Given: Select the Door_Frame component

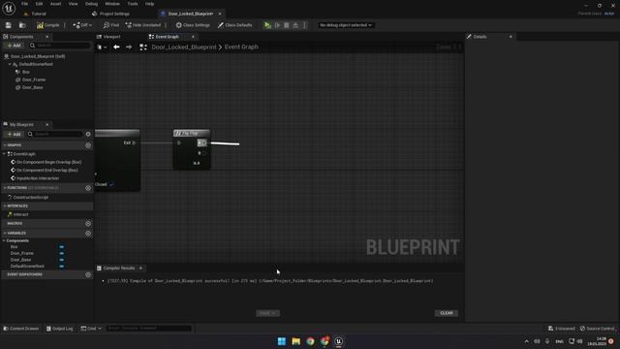Looking at the screenshot, I should 34,79.
